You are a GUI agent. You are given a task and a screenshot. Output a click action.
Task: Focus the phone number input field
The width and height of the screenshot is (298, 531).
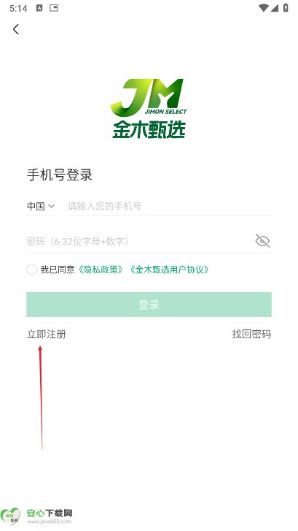pos(169,206)
